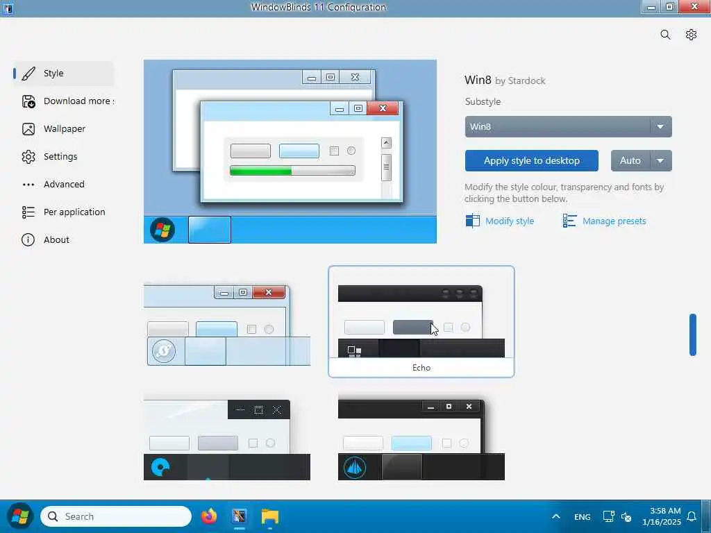This screenshot has width=711, height=533.
Task: Click the Manage presets icon
Action: (569, 221)
